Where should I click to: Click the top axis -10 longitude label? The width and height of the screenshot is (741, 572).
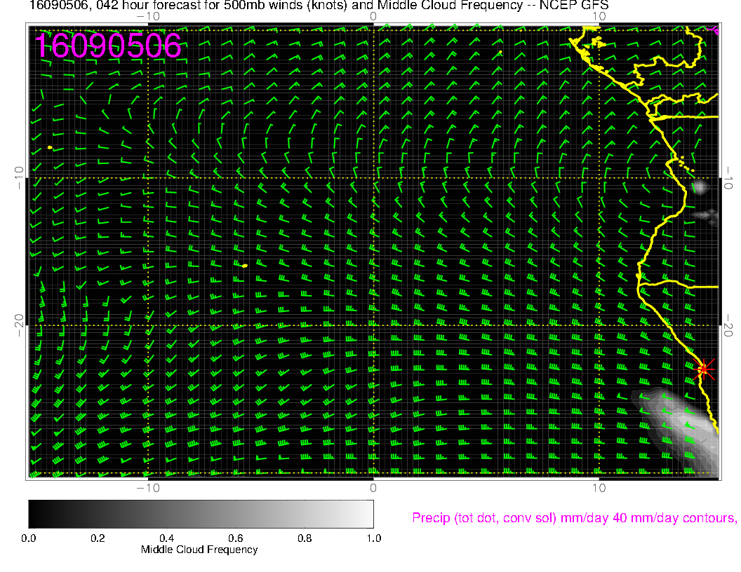pos(148,17)
